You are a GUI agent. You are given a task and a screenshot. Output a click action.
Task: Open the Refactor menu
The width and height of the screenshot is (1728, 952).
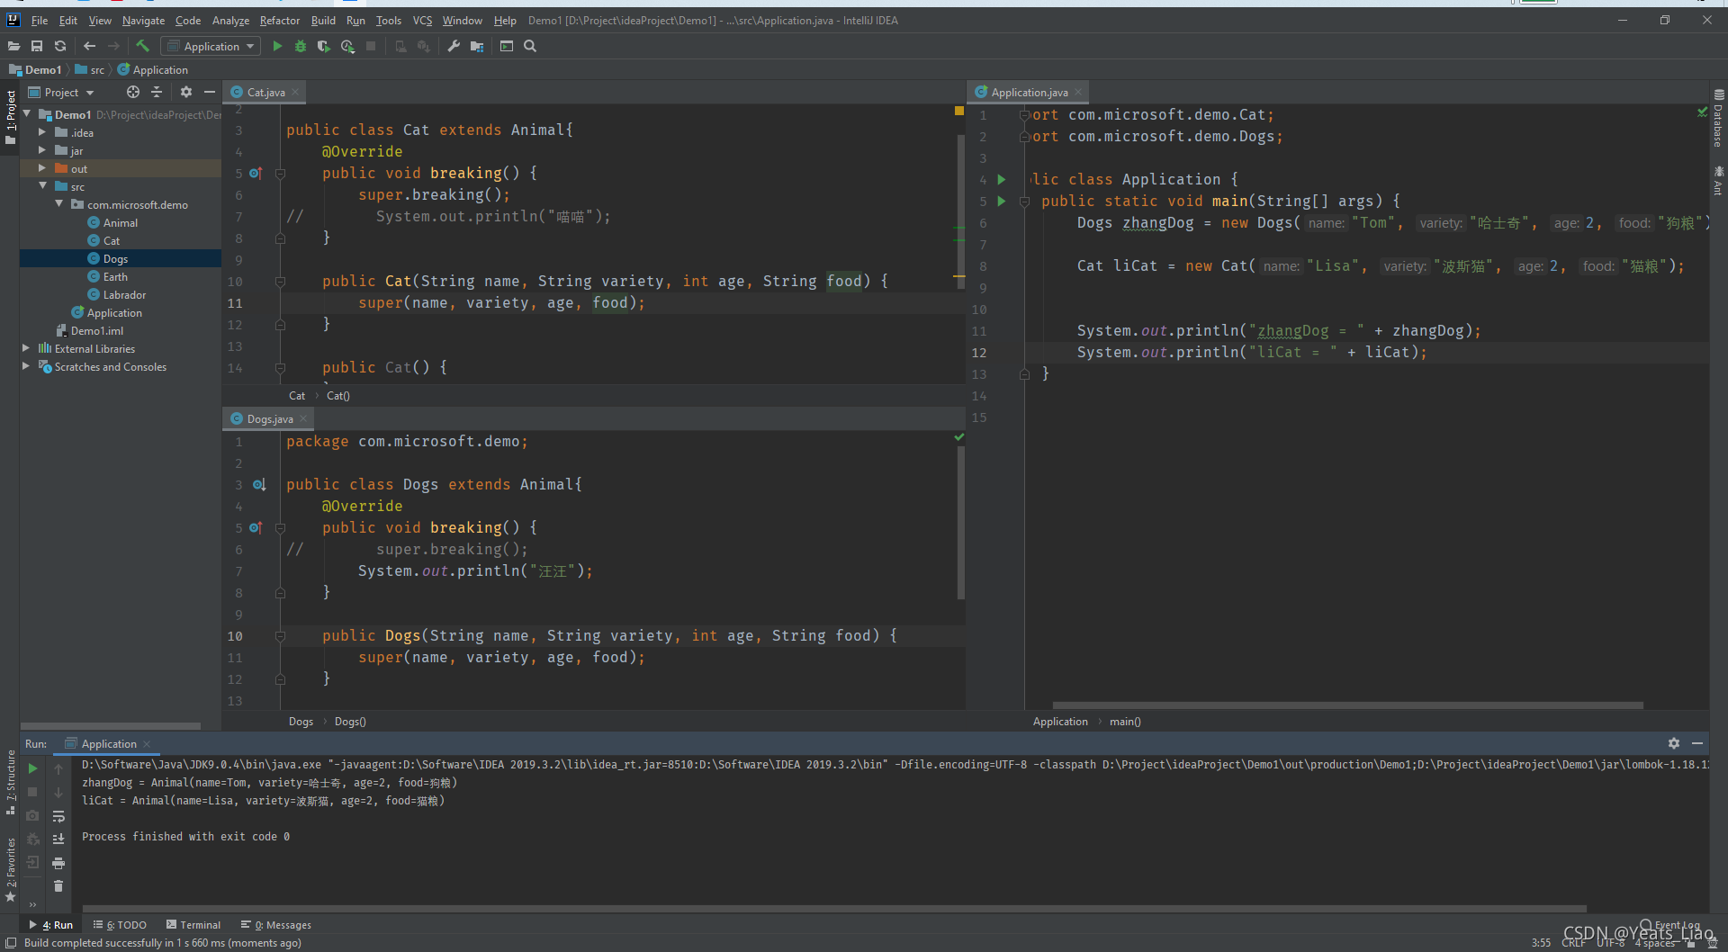coord(279,20)
